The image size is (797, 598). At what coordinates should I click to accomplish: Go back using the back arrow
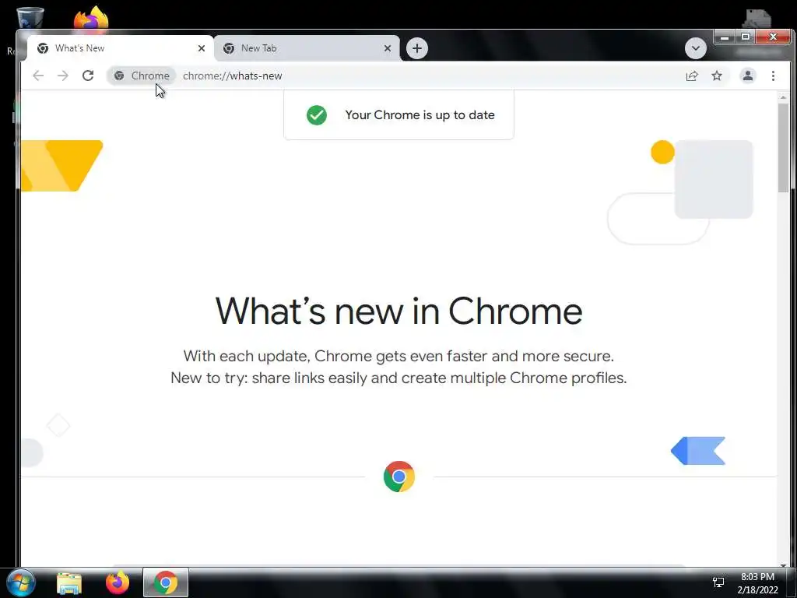[38, 76]
